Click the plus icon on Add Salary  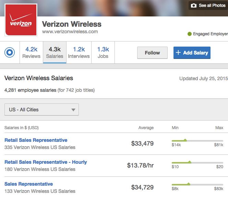coord(178,52)
